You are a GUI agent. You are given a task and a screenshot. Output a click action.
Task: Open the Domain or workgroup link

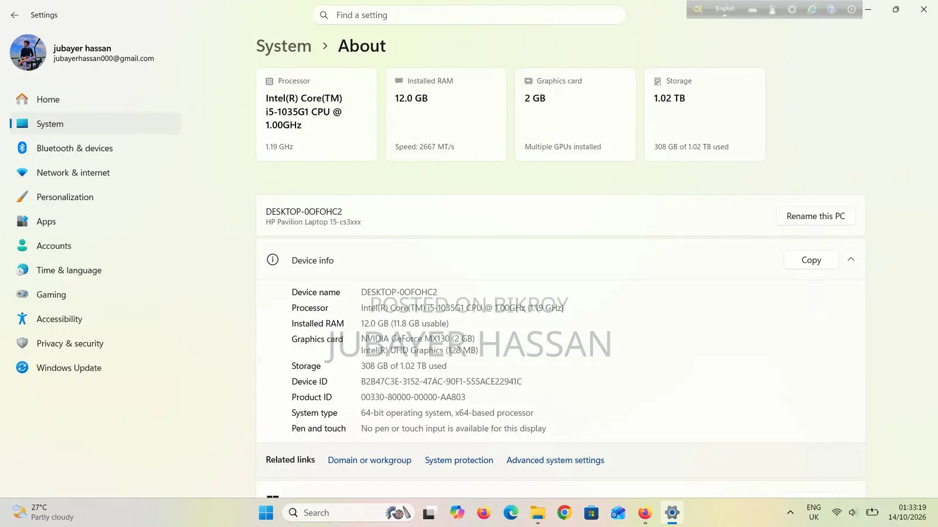point(369,460)
